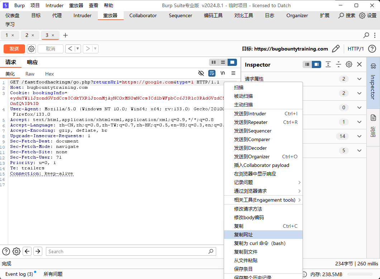
Task: Close the Inspector panel
Action: 360,64
